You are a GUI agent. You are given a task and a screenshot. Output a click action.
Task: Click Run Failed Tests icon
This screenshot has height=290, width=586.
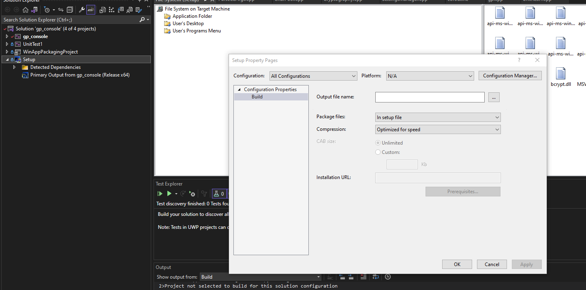click(192, 194)
